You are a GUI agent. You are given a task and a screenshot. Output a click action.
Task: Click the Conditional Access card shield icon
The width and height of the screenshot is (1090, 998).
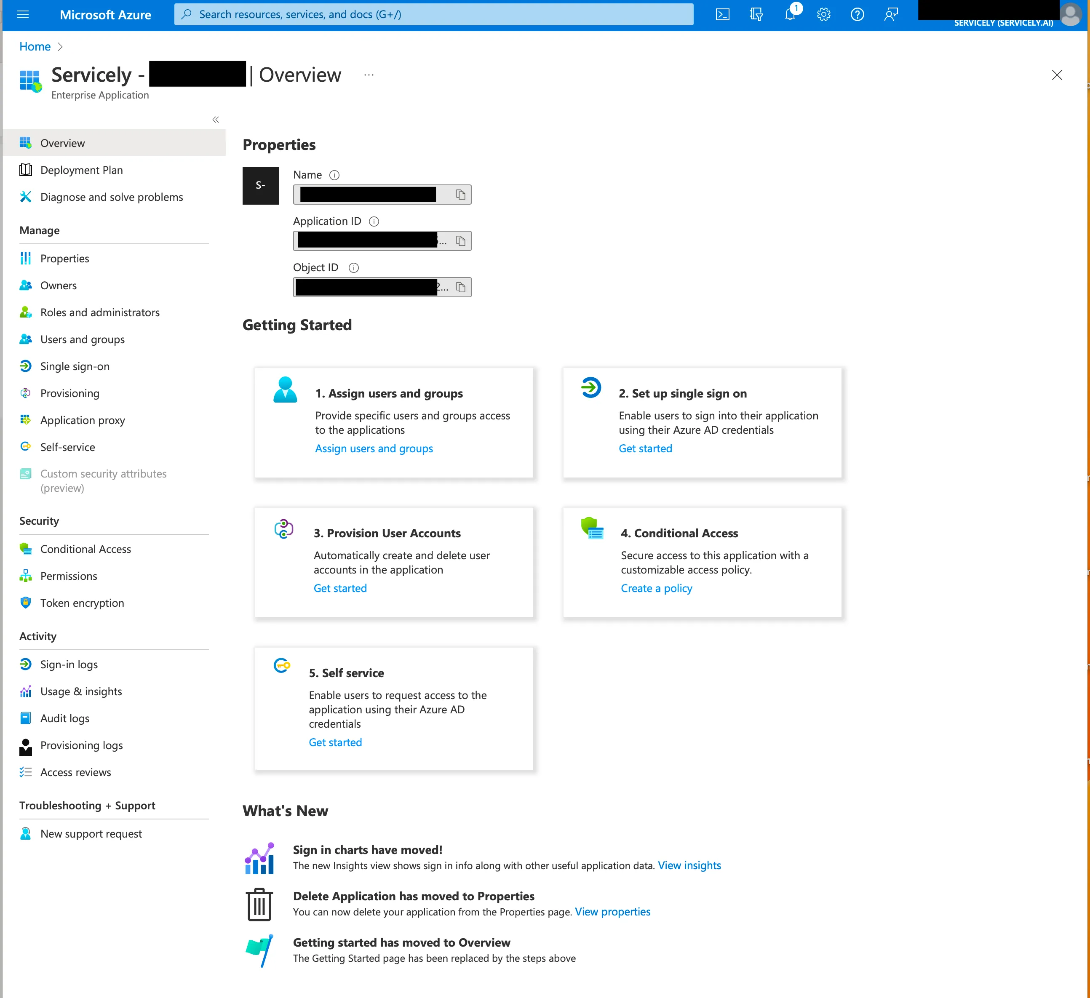tap(592, 528)
